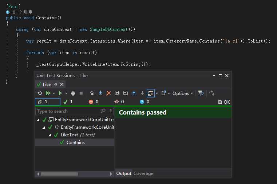277x184 pixels.
Task: Click the pin icon on the Like tab
Action: click(55, 84)
